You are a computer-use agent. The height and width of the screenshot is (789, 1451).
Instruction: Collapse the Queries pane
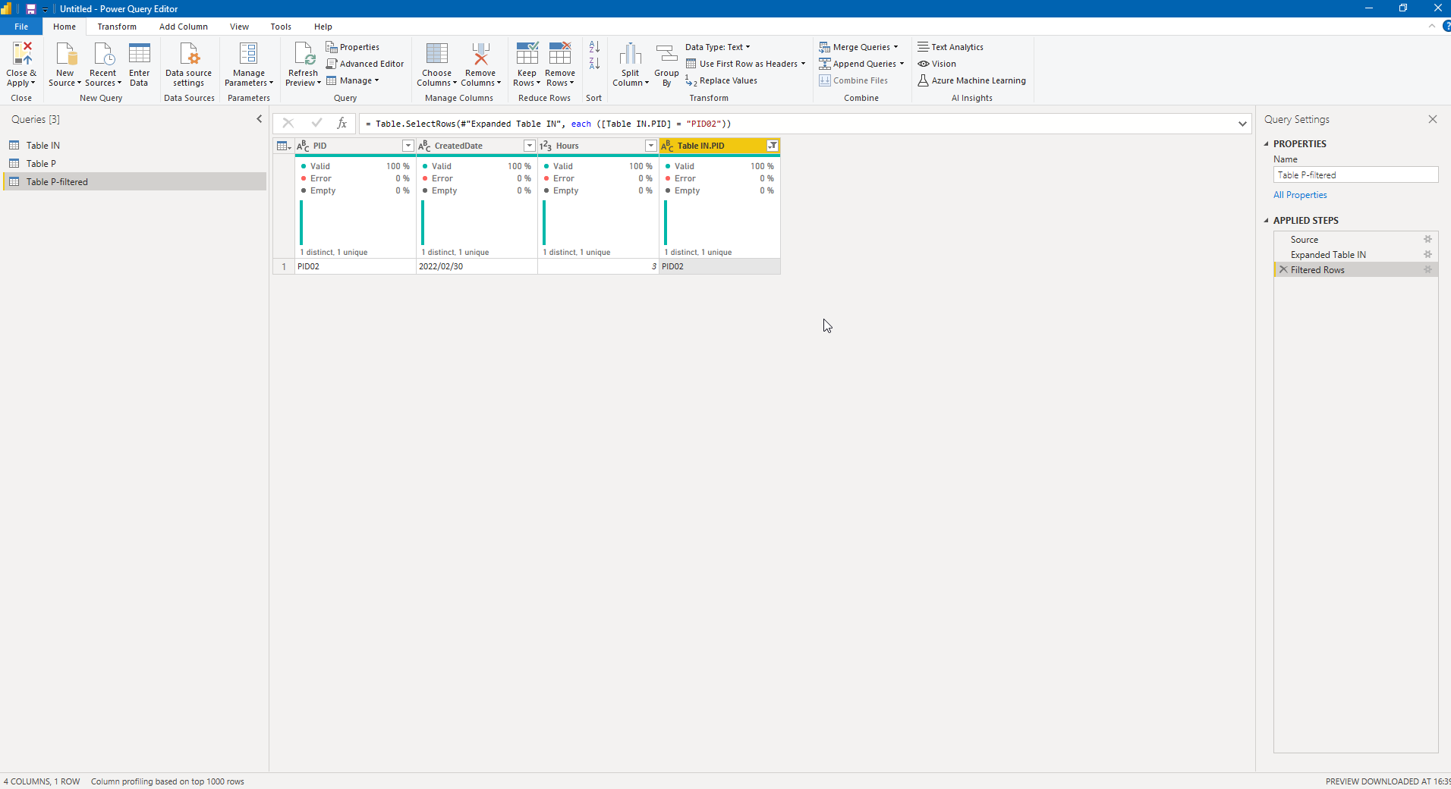coord(259,119)
